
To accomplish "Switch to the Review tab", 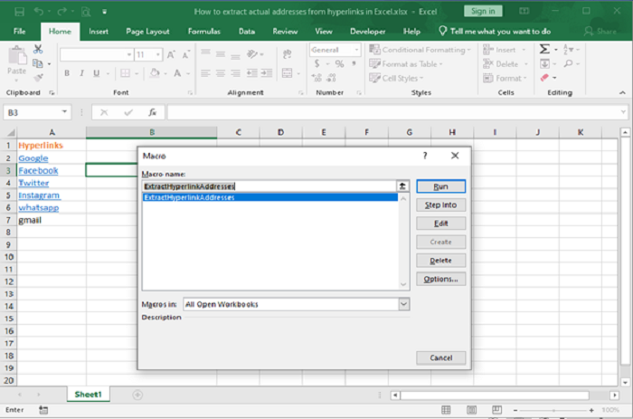I will 285,31.
